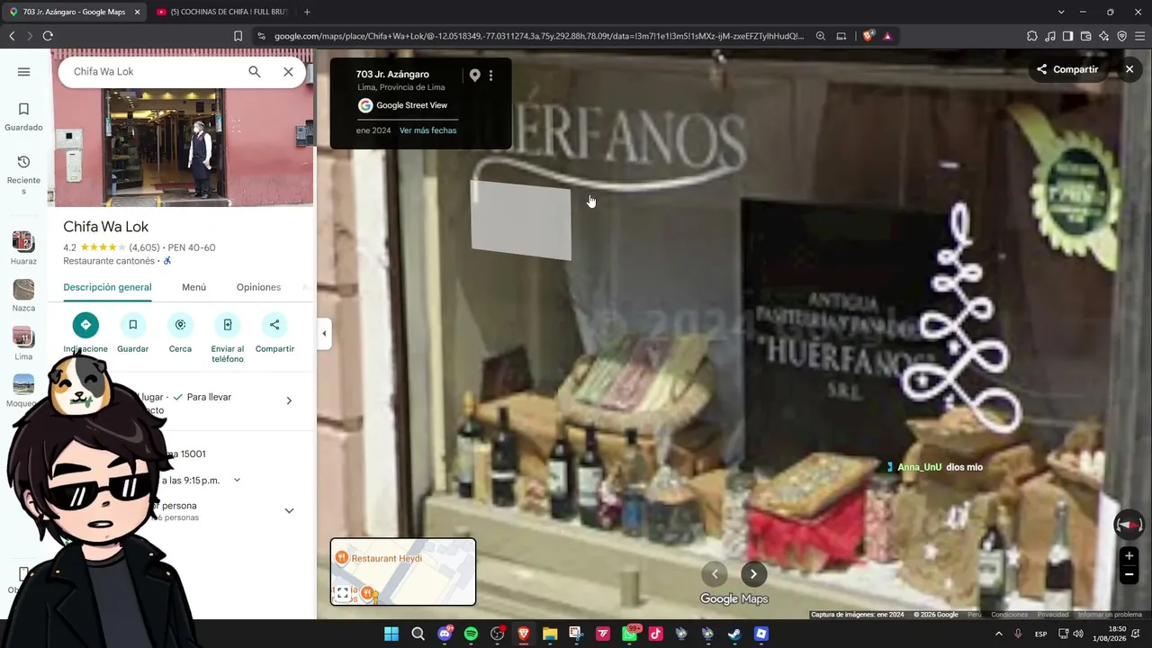Open the tab search dropdown arrow

1061,12
